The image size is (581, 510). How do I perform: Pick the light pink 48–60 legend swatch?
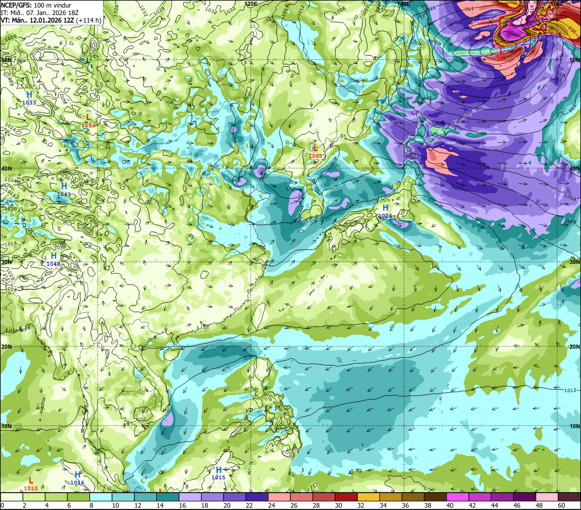[x=547, y=497]
